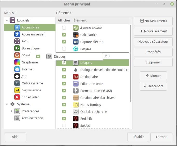Click the Calculatrice app icon

click(76, 35)
